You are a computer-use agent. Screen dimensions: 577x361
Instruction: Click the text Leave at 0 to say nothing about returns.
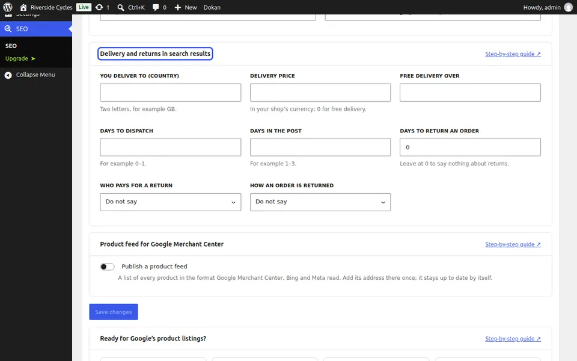tap(454, 164)
